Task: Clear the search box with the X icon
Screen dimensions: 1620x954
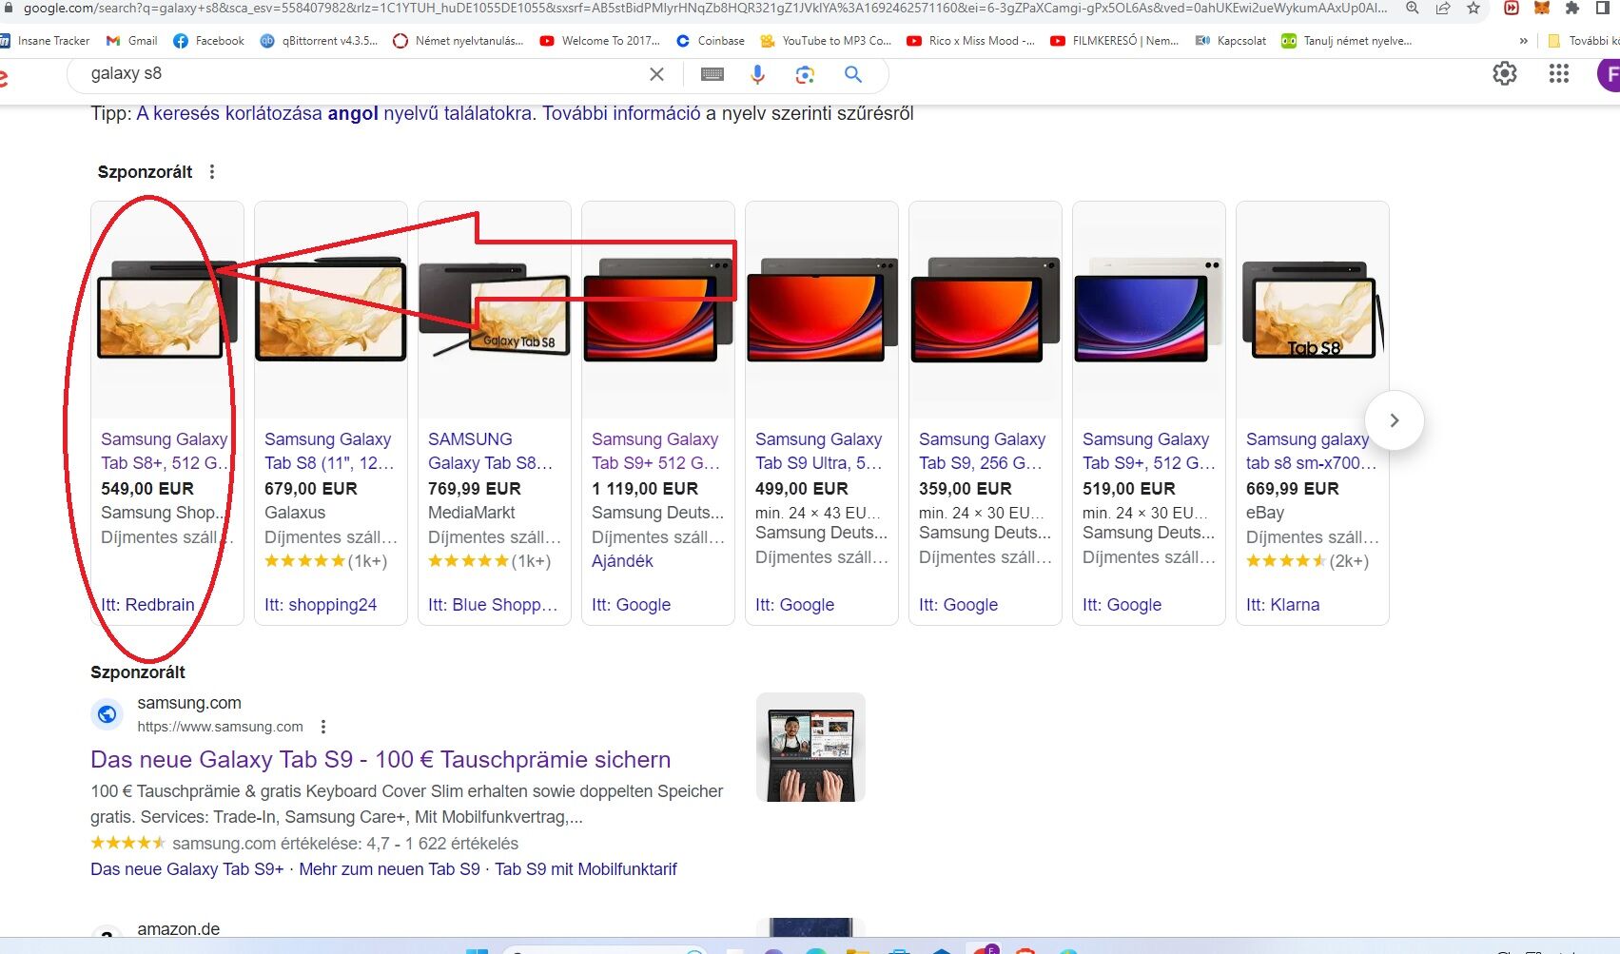Action: (656, 74)
